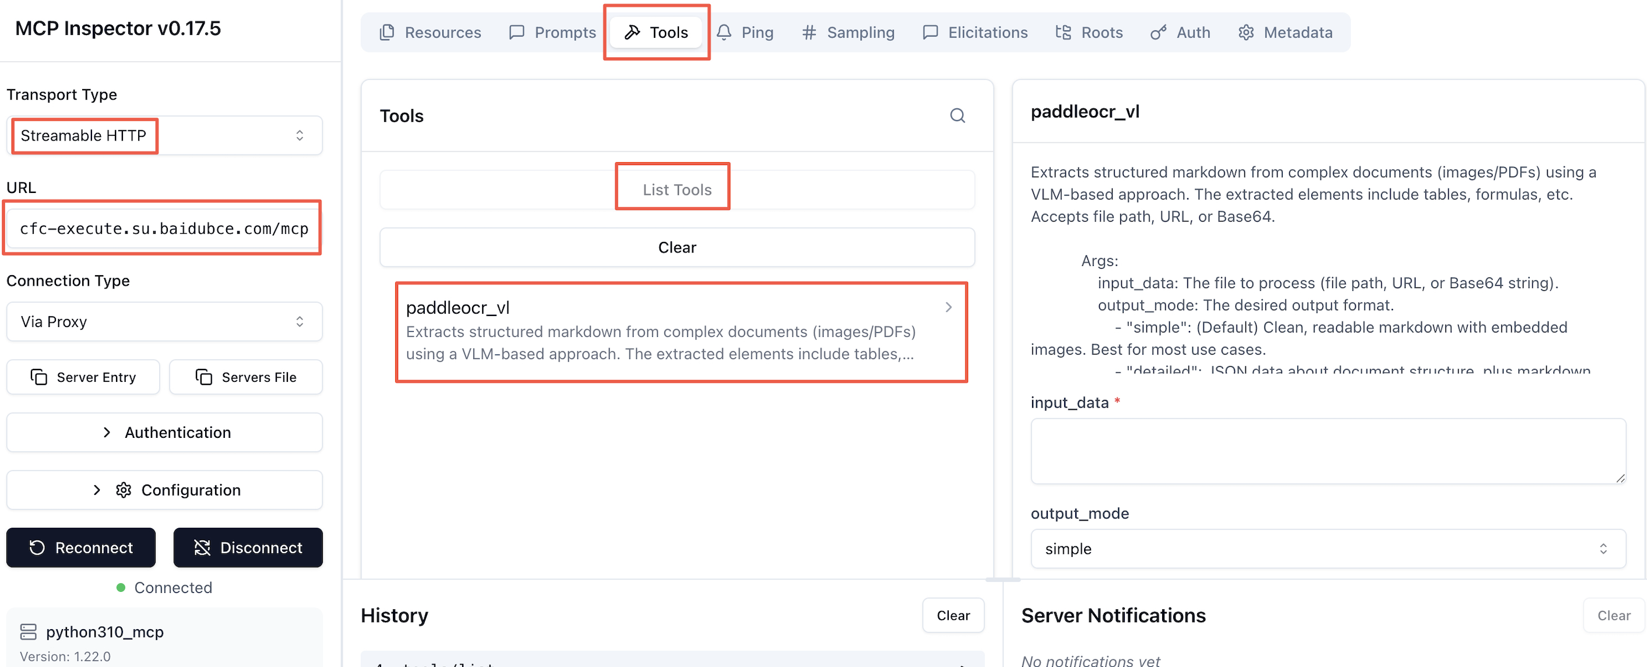Screen dimensions: 1647x667
Task: Expand the Configuration section
Action: (164, 490)
